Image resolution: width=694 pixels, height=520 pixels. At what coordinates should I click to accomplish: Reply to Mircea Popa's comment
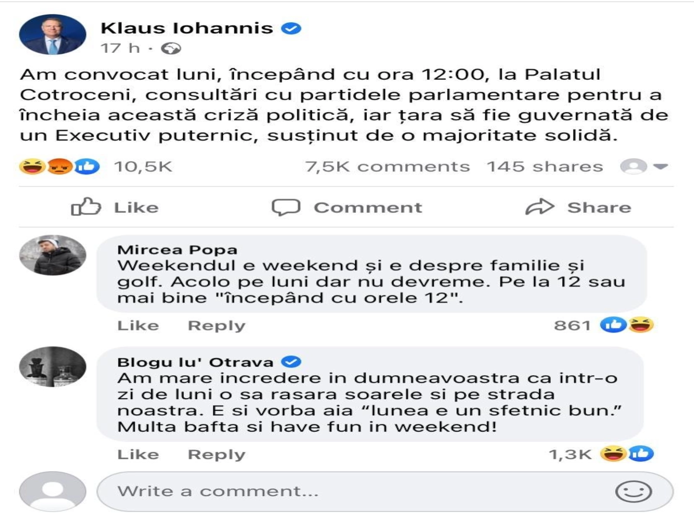tap(216, 325)
